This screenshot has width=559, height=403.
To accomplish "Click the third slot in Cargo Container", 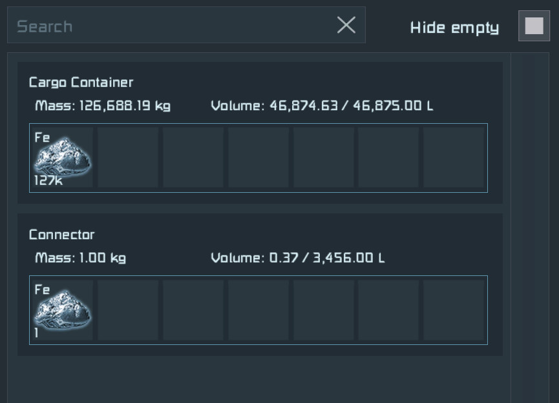I will tap(193, 157).
